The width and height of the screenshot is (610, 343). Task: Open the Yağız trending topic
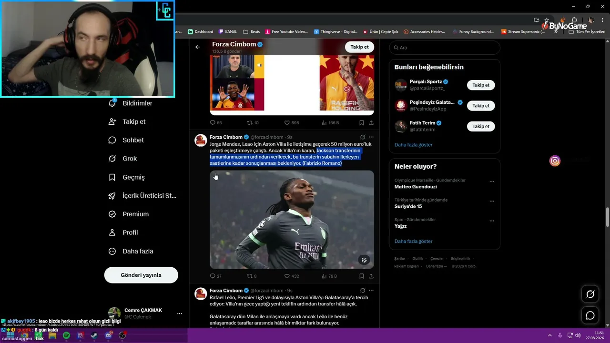pos(400,226)
